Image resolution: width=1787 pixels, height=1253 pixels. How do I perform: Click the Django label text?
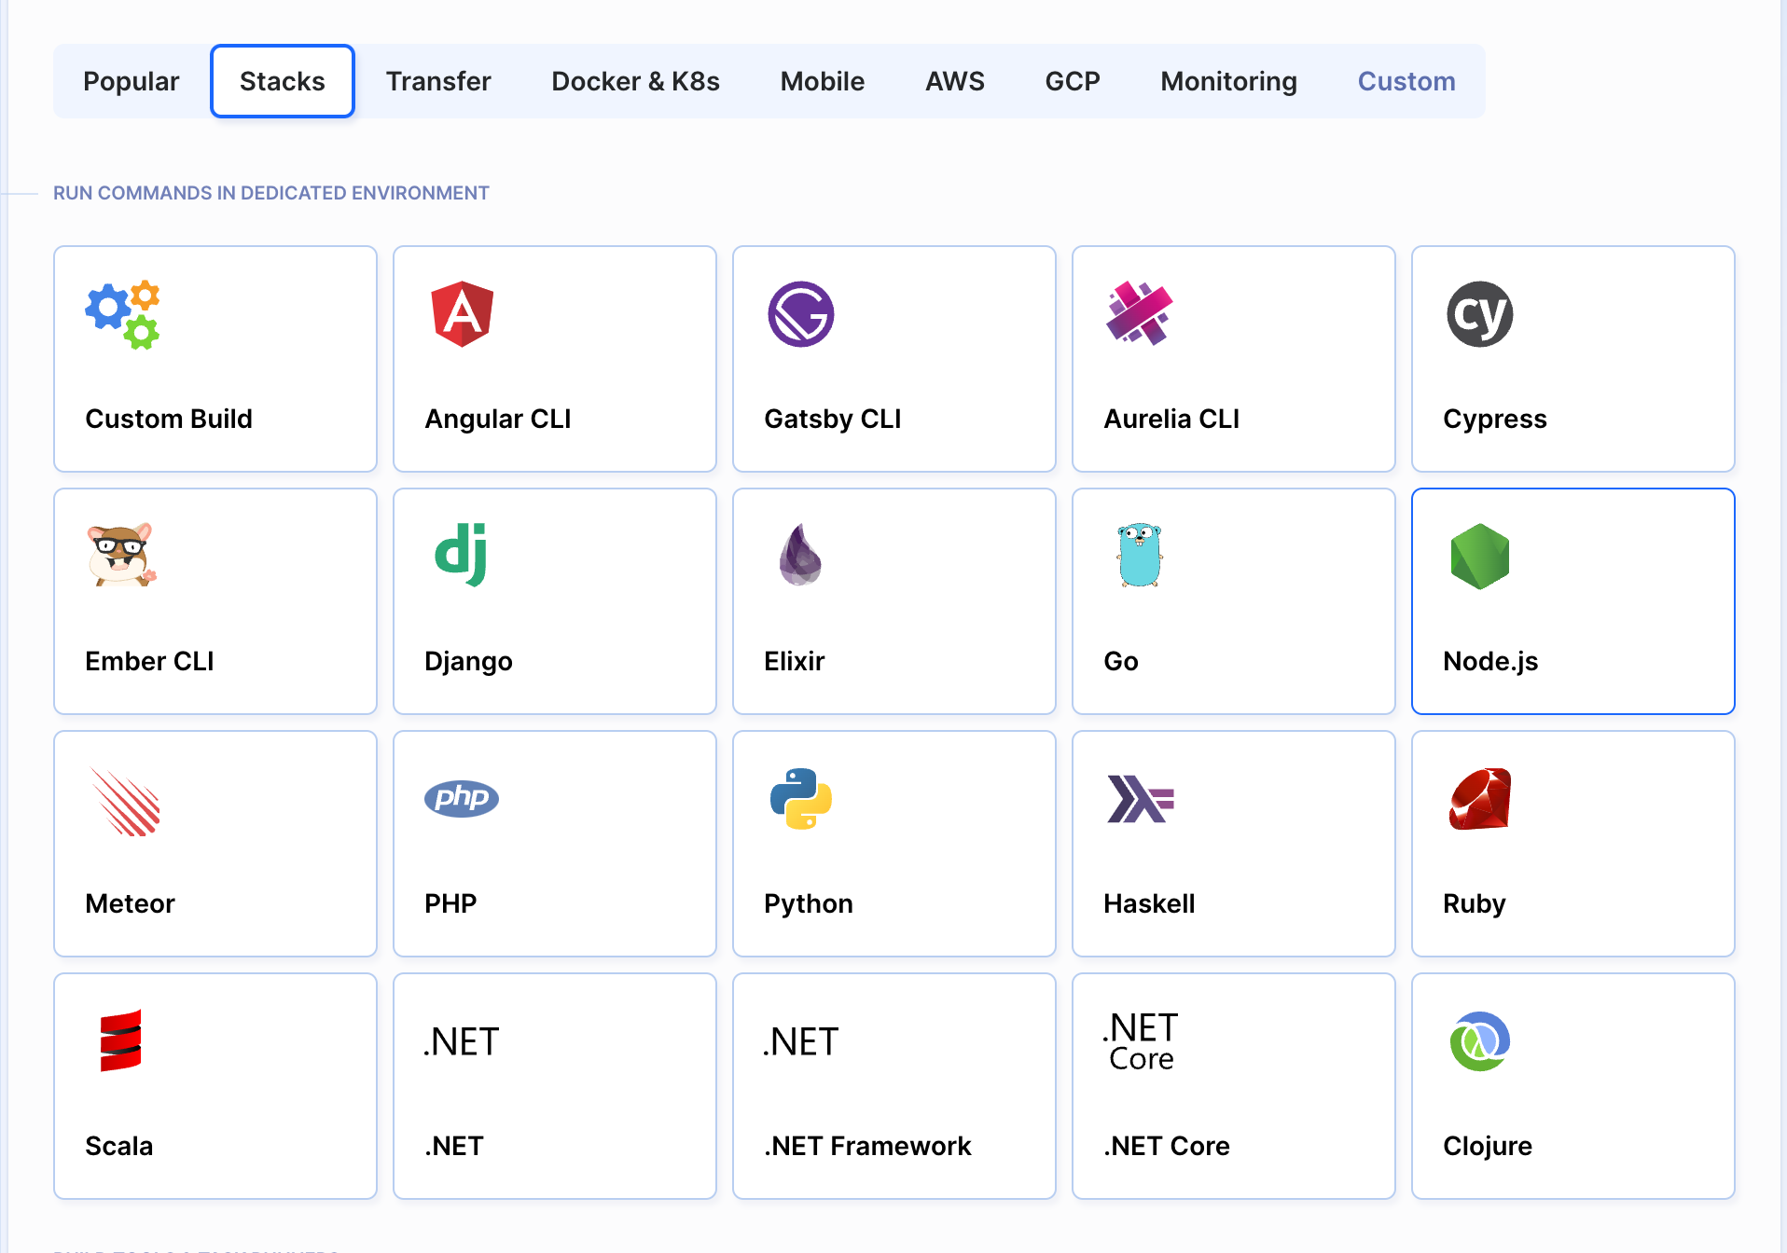point(468,661)
